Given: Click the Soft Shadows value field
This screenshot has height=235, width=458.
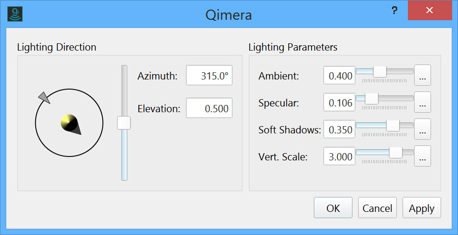Looking at the screenshot, I should click(339, 130).
